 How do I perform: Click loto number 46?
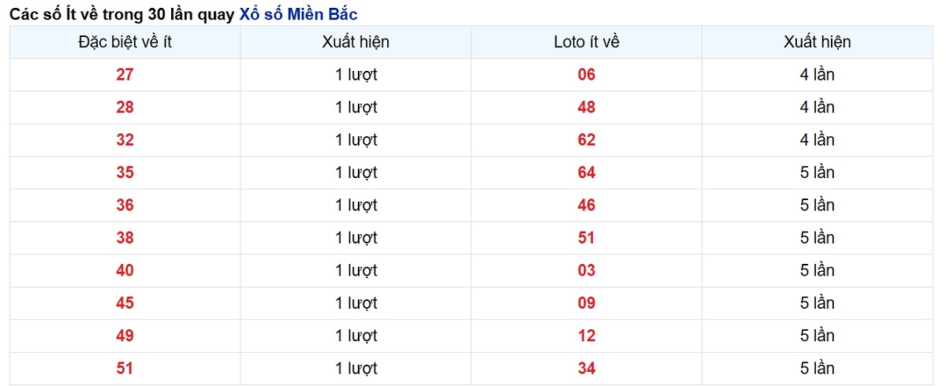[x=587, y=206]
